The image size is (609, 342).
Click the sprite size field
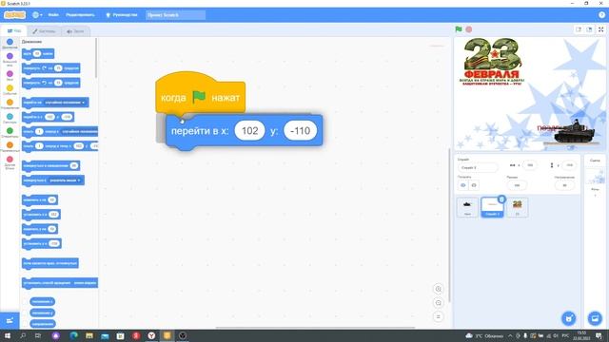(x=517, y=185)
